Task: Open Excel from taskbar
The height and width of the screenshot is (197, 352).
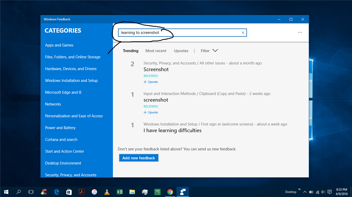Action: pyautogui.click(x=119, y=192)
